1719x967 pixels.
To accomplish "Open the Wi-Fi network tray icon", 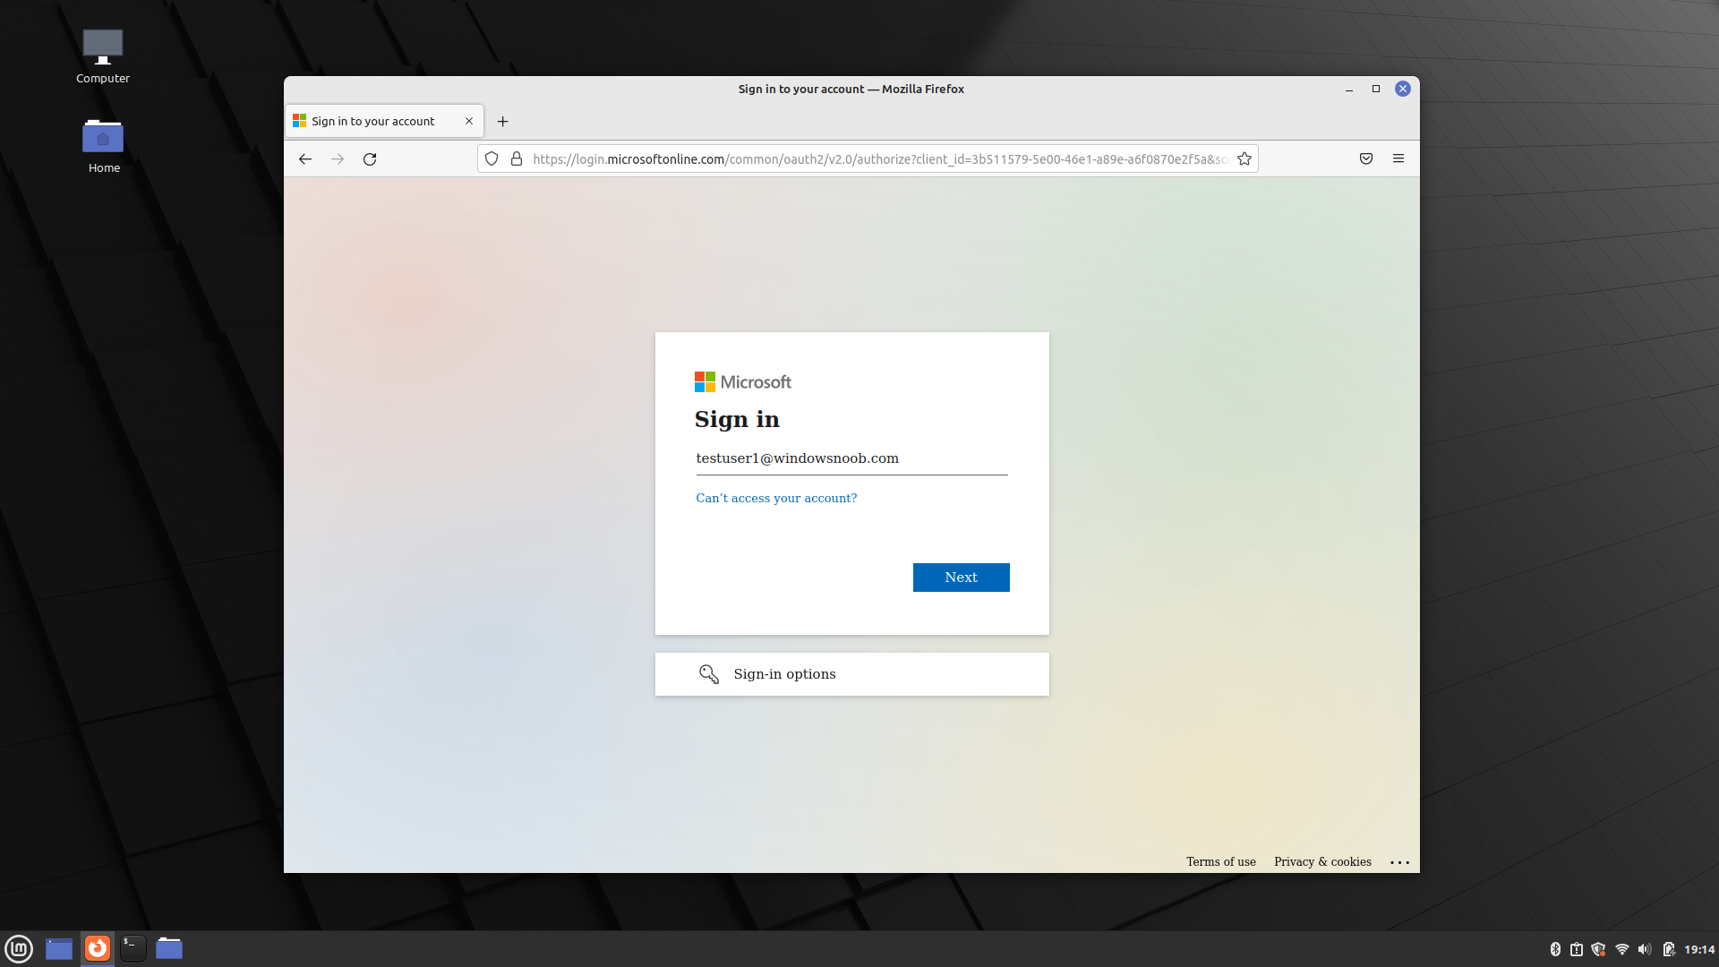I will (1621, 949).
